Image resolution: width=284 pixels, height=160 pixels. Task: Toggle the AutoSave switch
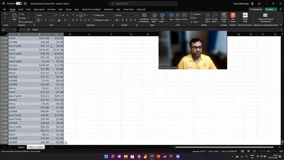coord(19,4)
